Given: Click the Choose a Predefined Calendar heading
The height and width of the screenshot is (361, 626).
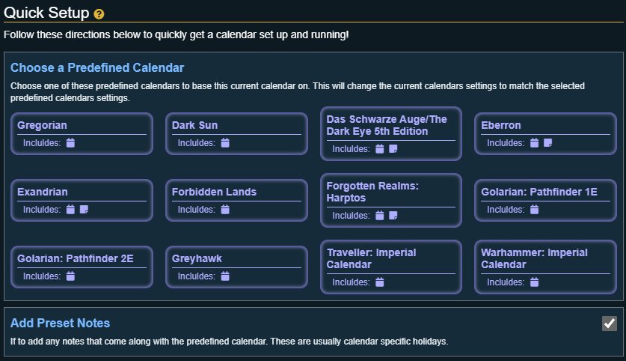Looking at the screenshot, I should click(x=97, y=68).
